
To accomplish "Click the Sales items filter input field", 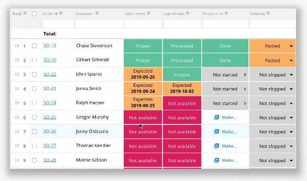I will pyautogui.click(x=143, y=24).
